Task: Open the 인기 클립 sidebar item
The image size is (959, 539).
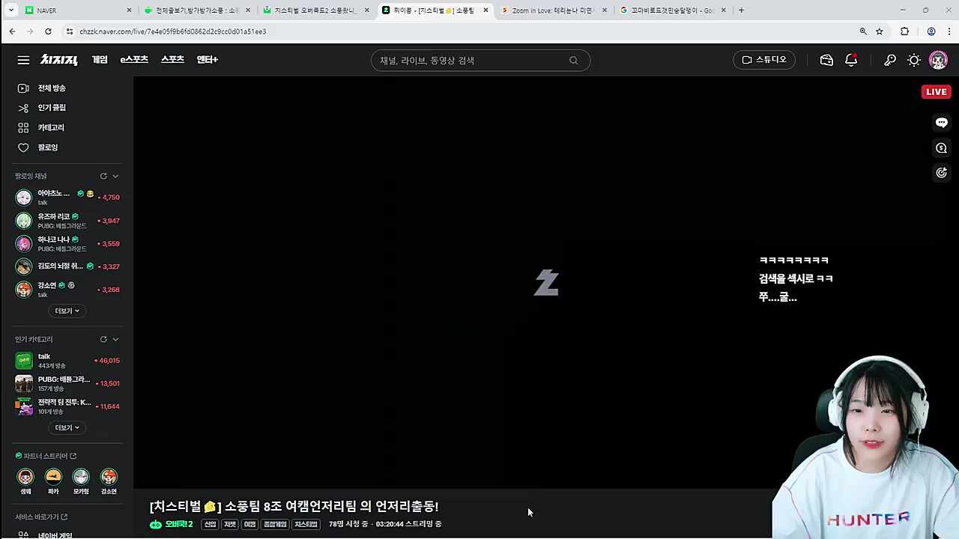Action: 52,108
